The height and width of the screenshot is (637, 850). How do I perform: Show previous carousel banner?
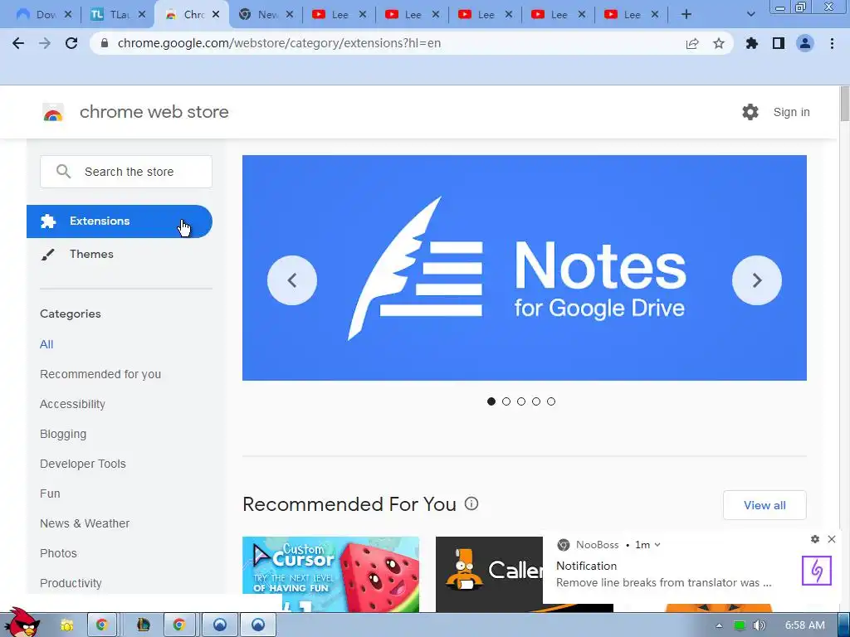pos(292,280)
